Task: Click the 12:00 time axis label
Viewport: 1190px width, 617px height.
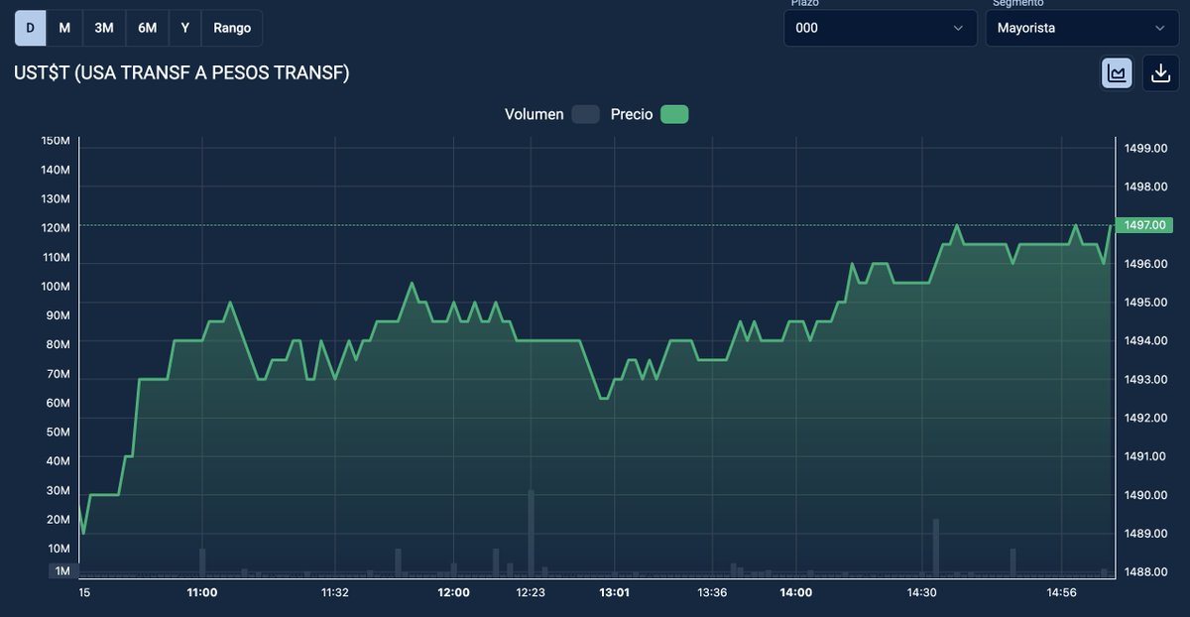Action: (x=453, y=592)
